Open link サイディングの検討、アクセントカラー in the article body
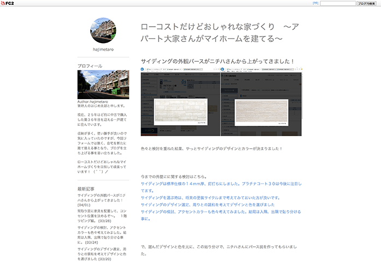 pos(221,215)
